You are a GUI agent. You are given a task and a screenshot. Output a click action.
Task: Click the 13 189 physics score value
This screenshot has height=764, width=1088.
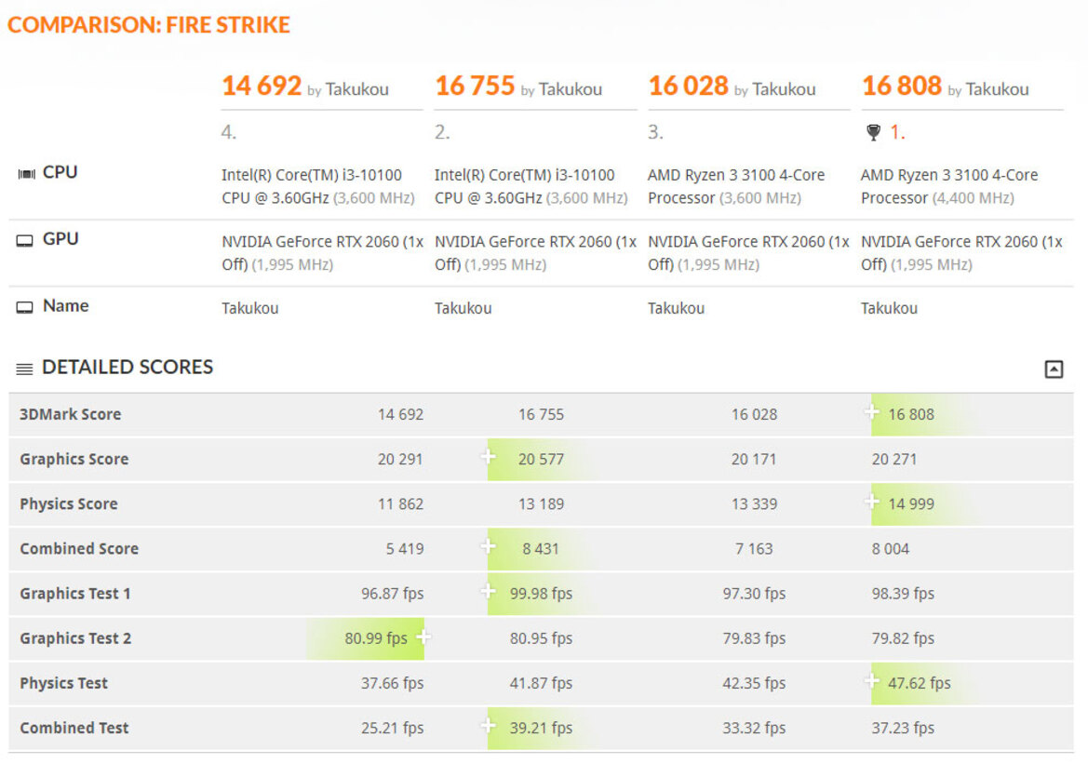(542, 503)
